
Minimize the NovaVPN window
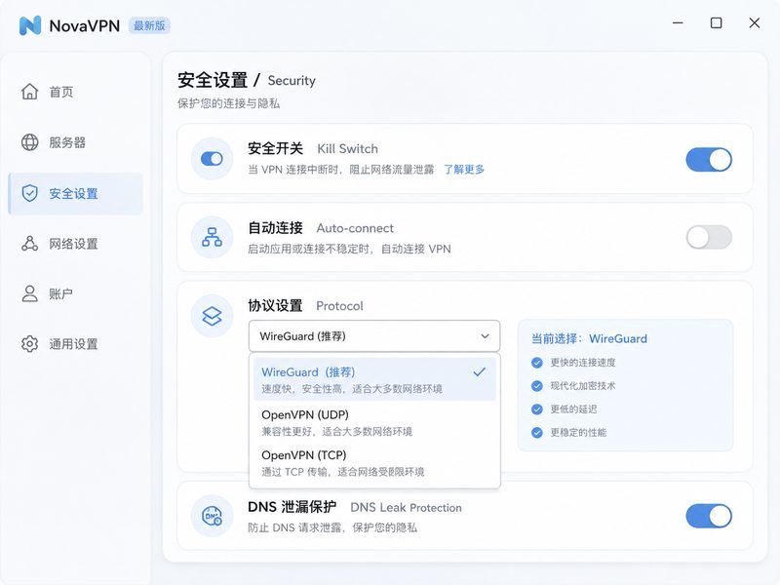pyautogui.click(x=678, y=22)
